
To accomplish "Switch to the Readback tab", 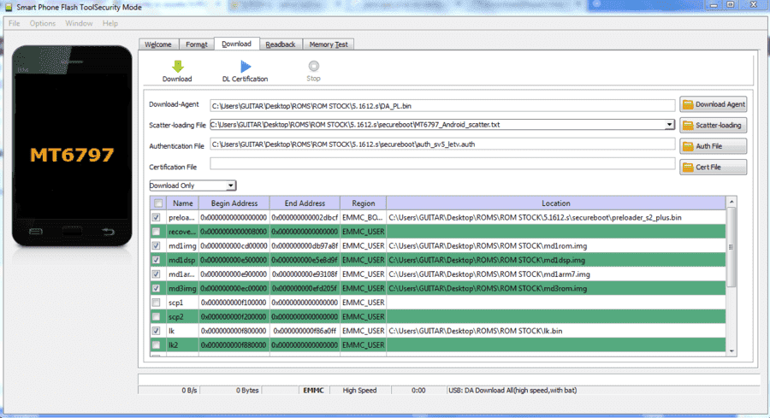I will 281,44.
